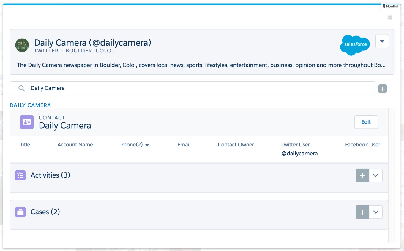Click the Email column label

click(x=184, y=145)
